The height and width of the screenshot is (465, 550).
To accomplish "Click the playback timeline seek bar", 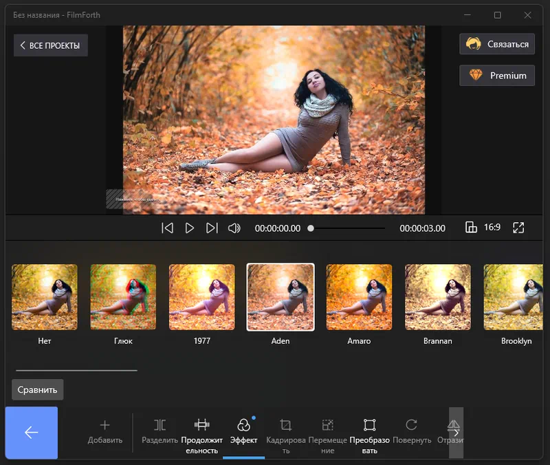I will click(347, 228).
